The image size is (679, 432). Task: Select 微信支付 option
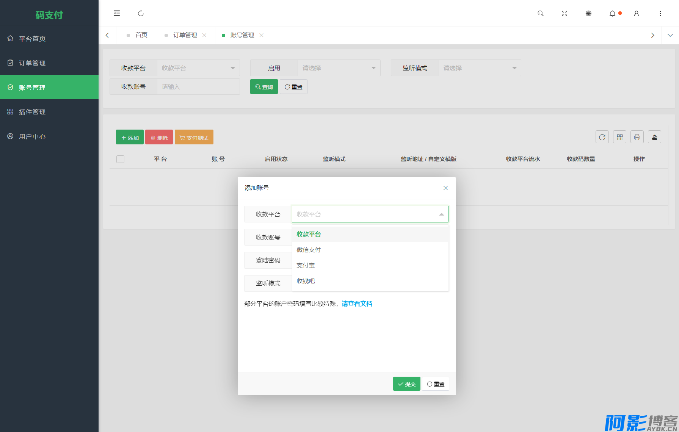(370, 250)
